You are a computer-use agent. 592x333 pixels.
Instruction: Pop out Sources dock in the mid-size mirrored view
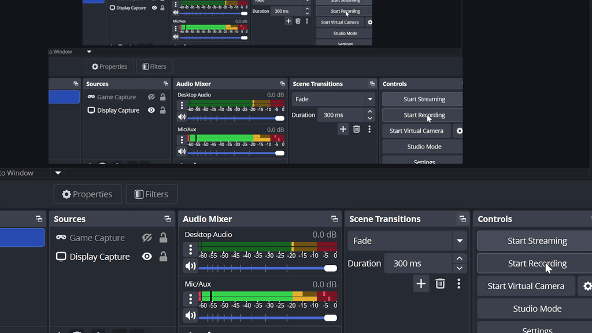coord(166,84)
